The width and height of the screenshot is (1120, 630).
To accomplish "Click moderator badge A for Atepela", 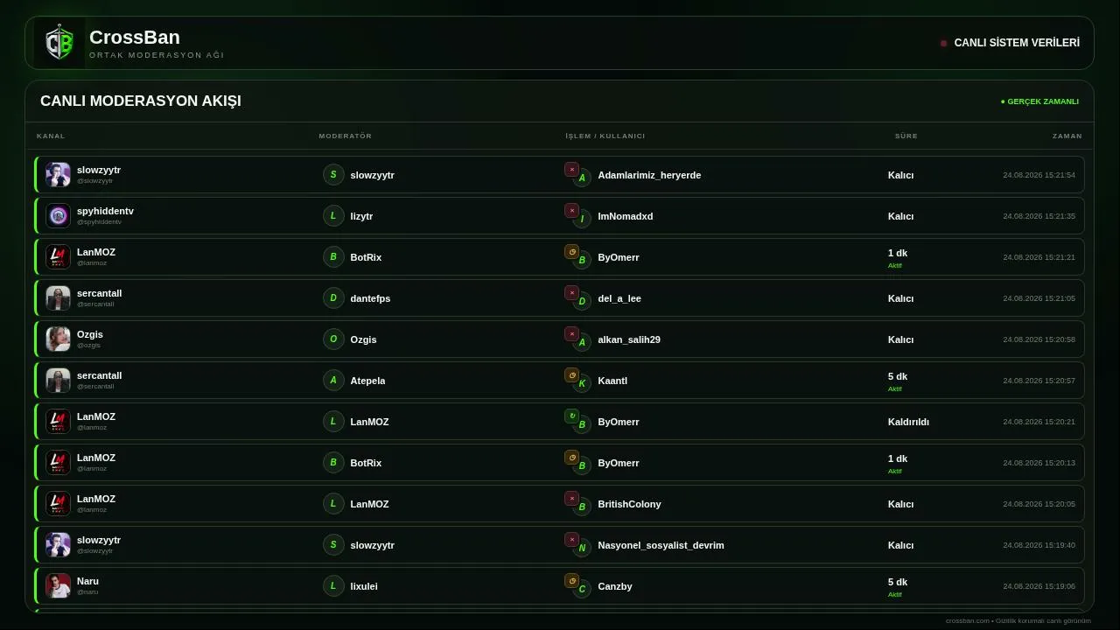I will click(332, 381).
